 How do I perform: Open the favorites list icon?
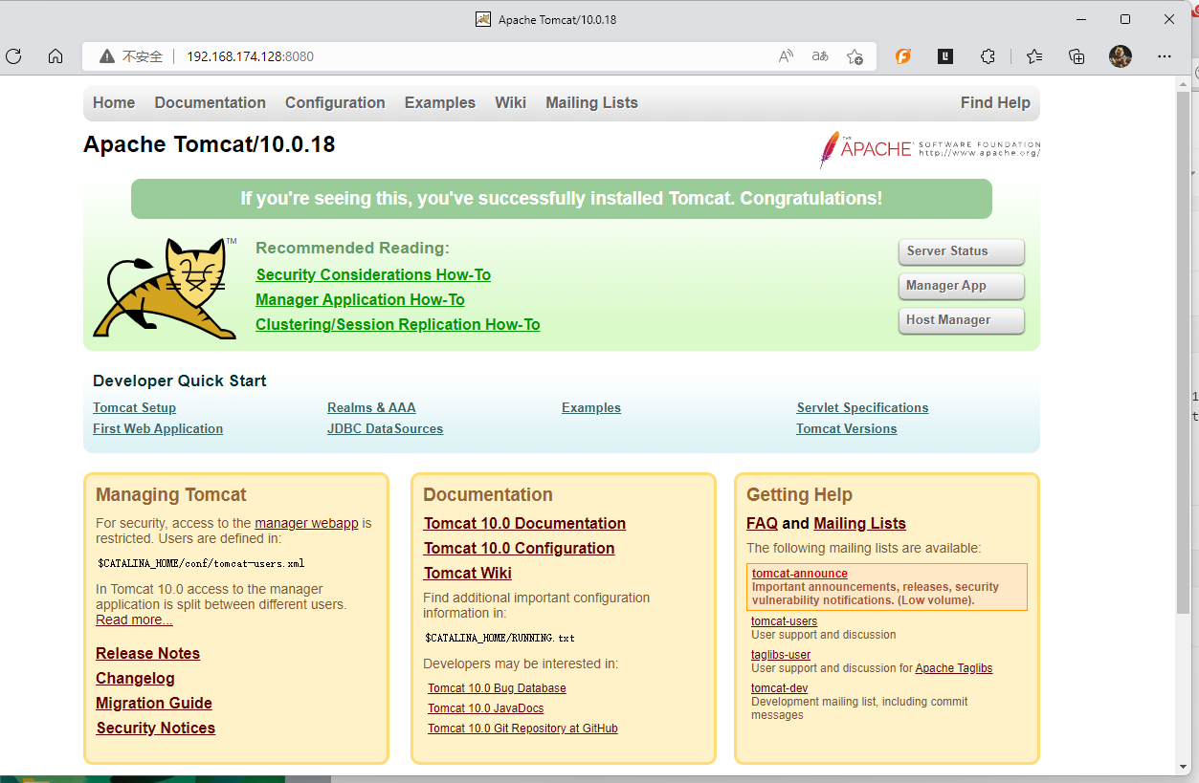pyautogui.click(x=1034, y=56)
